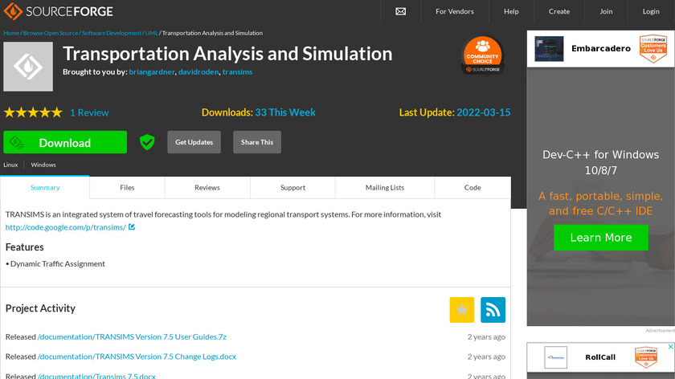
Task: Click the five-star rating
Action: point(33,112)
